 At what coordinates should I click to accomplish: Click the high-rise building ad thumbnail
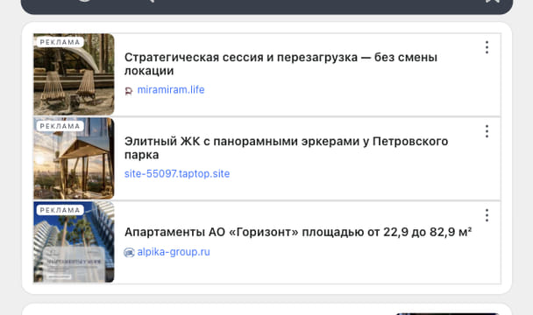point(74,242)
